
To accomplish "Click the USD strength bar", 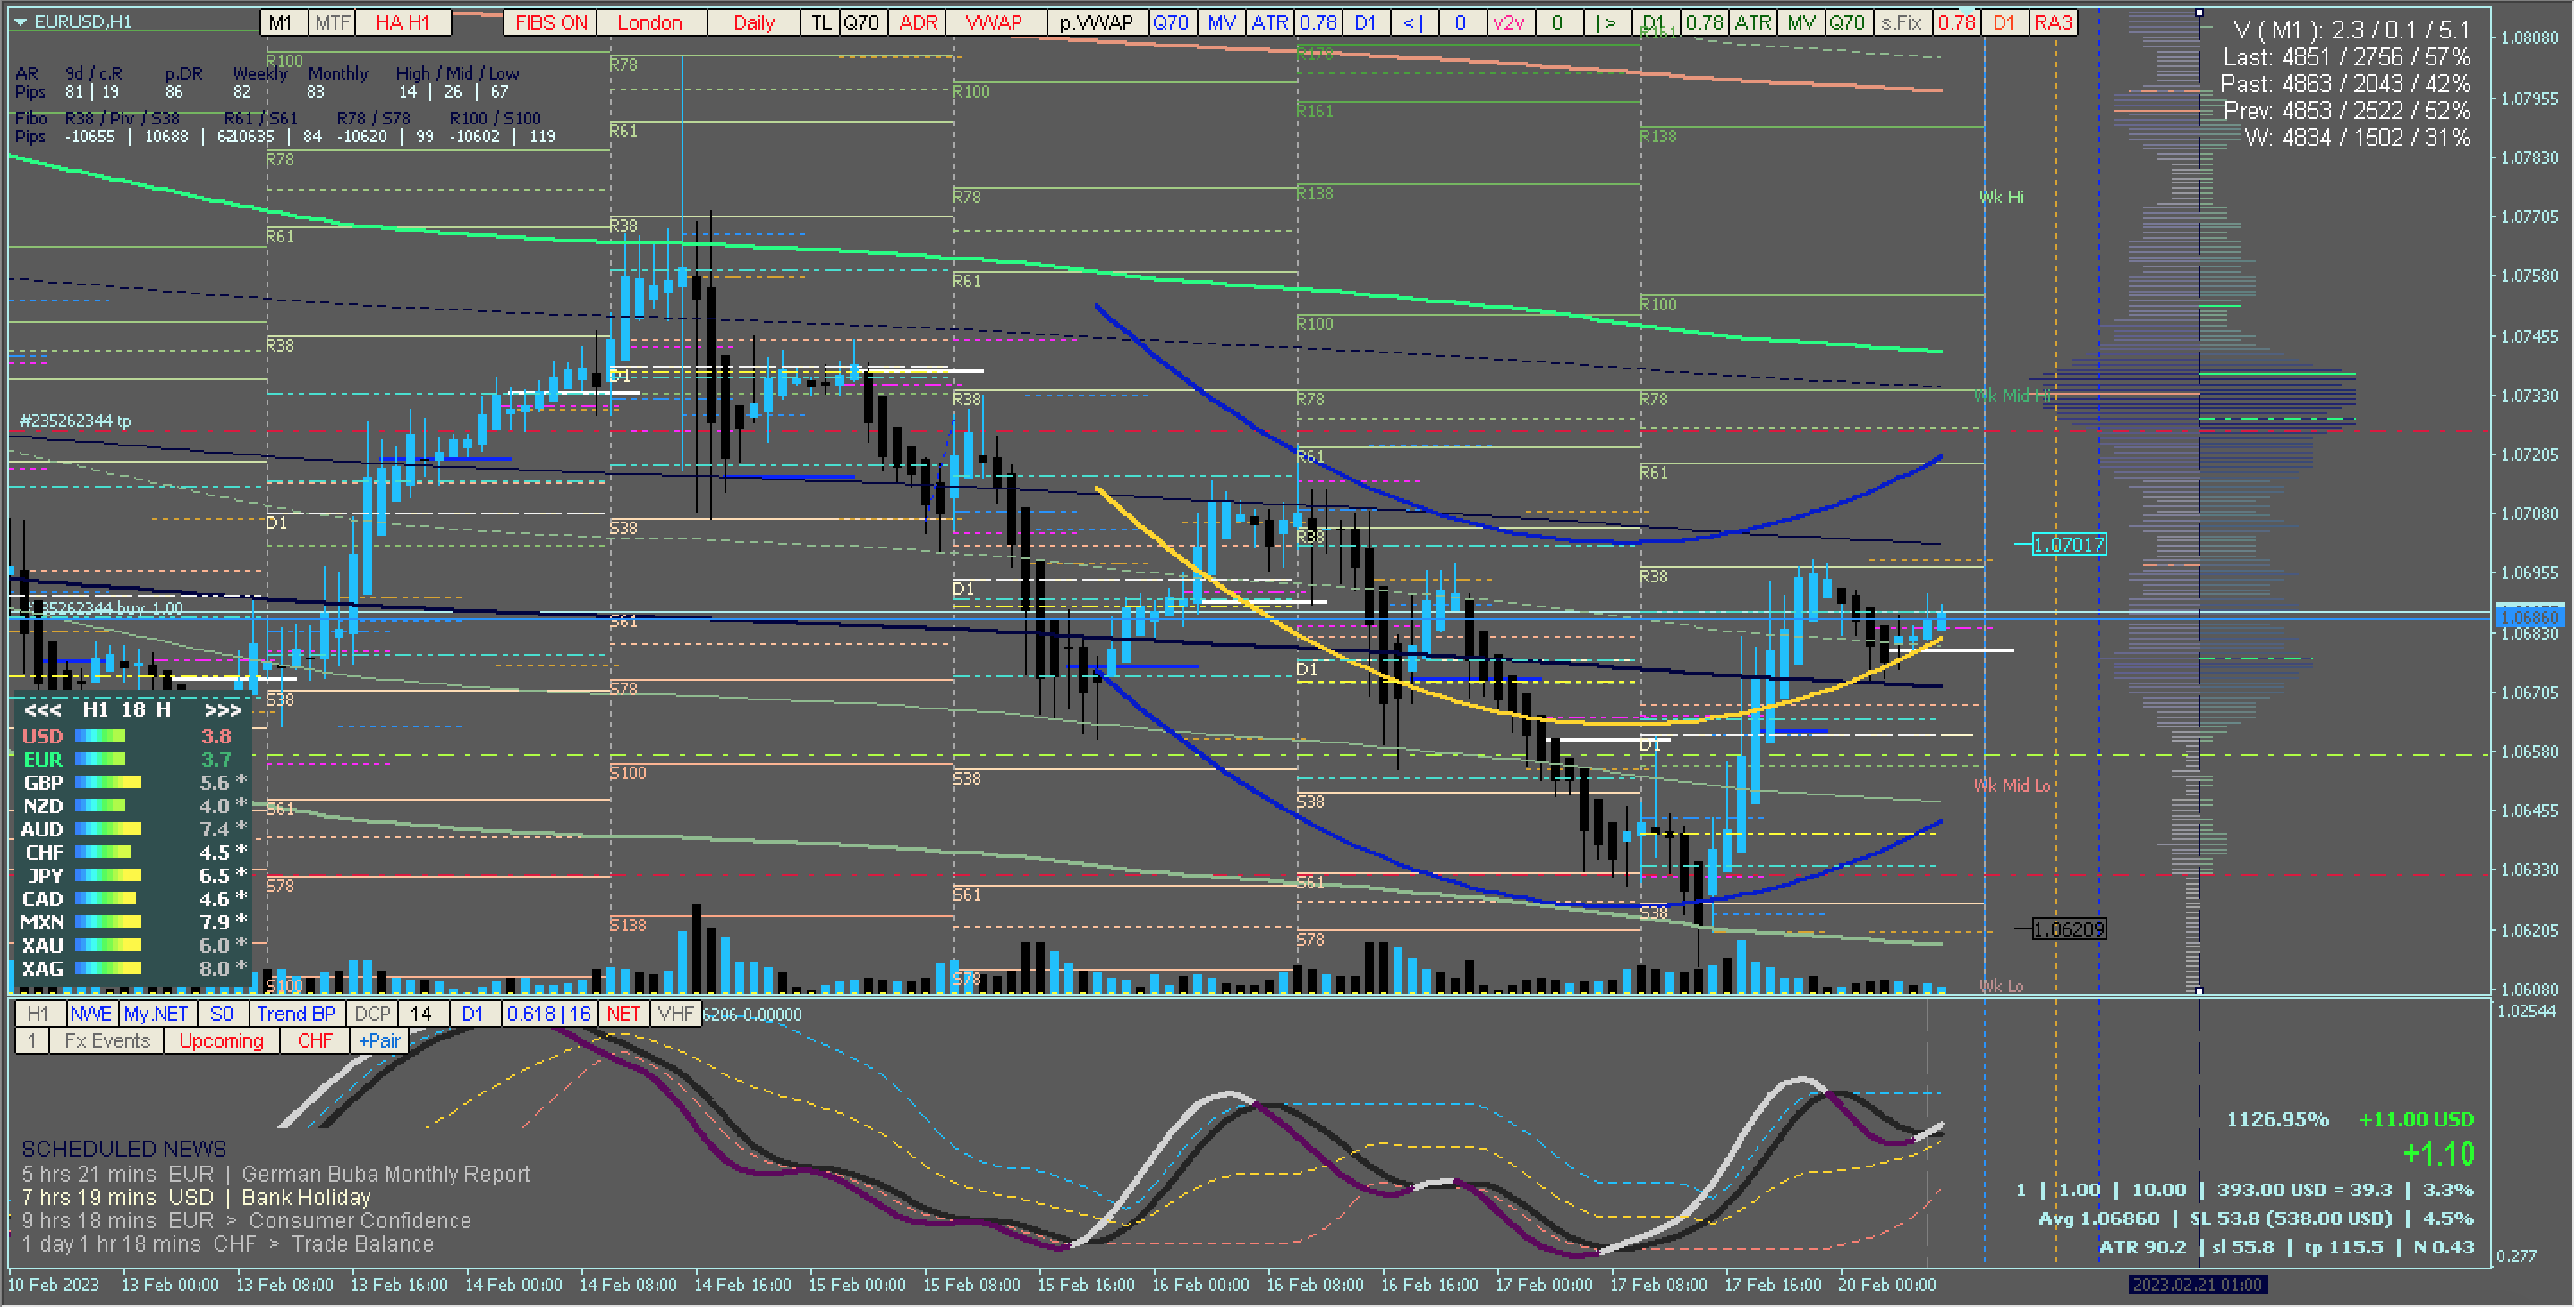I will click(100, 736).
